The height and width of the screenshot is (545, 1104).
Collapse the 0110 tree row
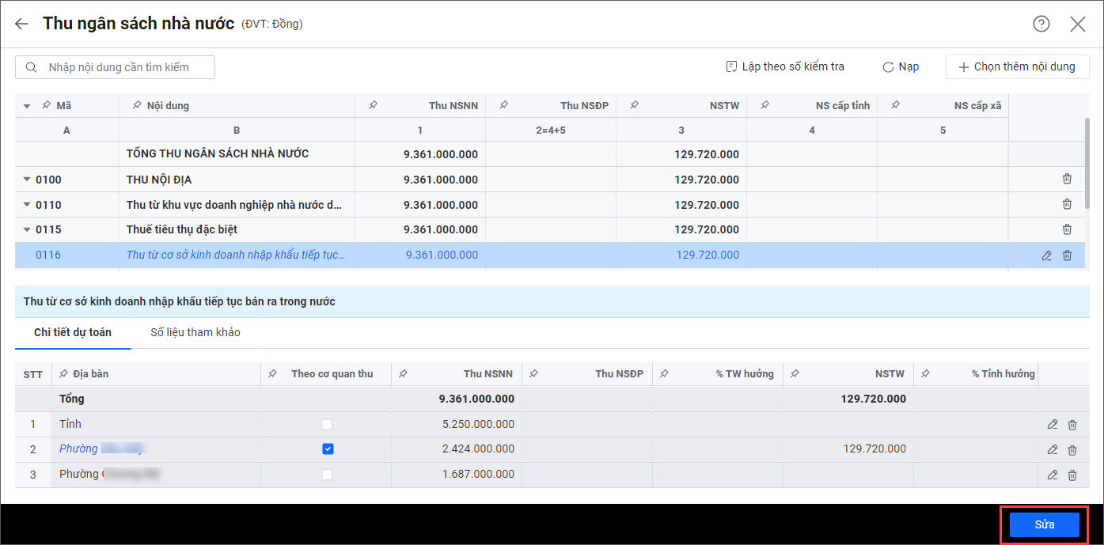27,206
